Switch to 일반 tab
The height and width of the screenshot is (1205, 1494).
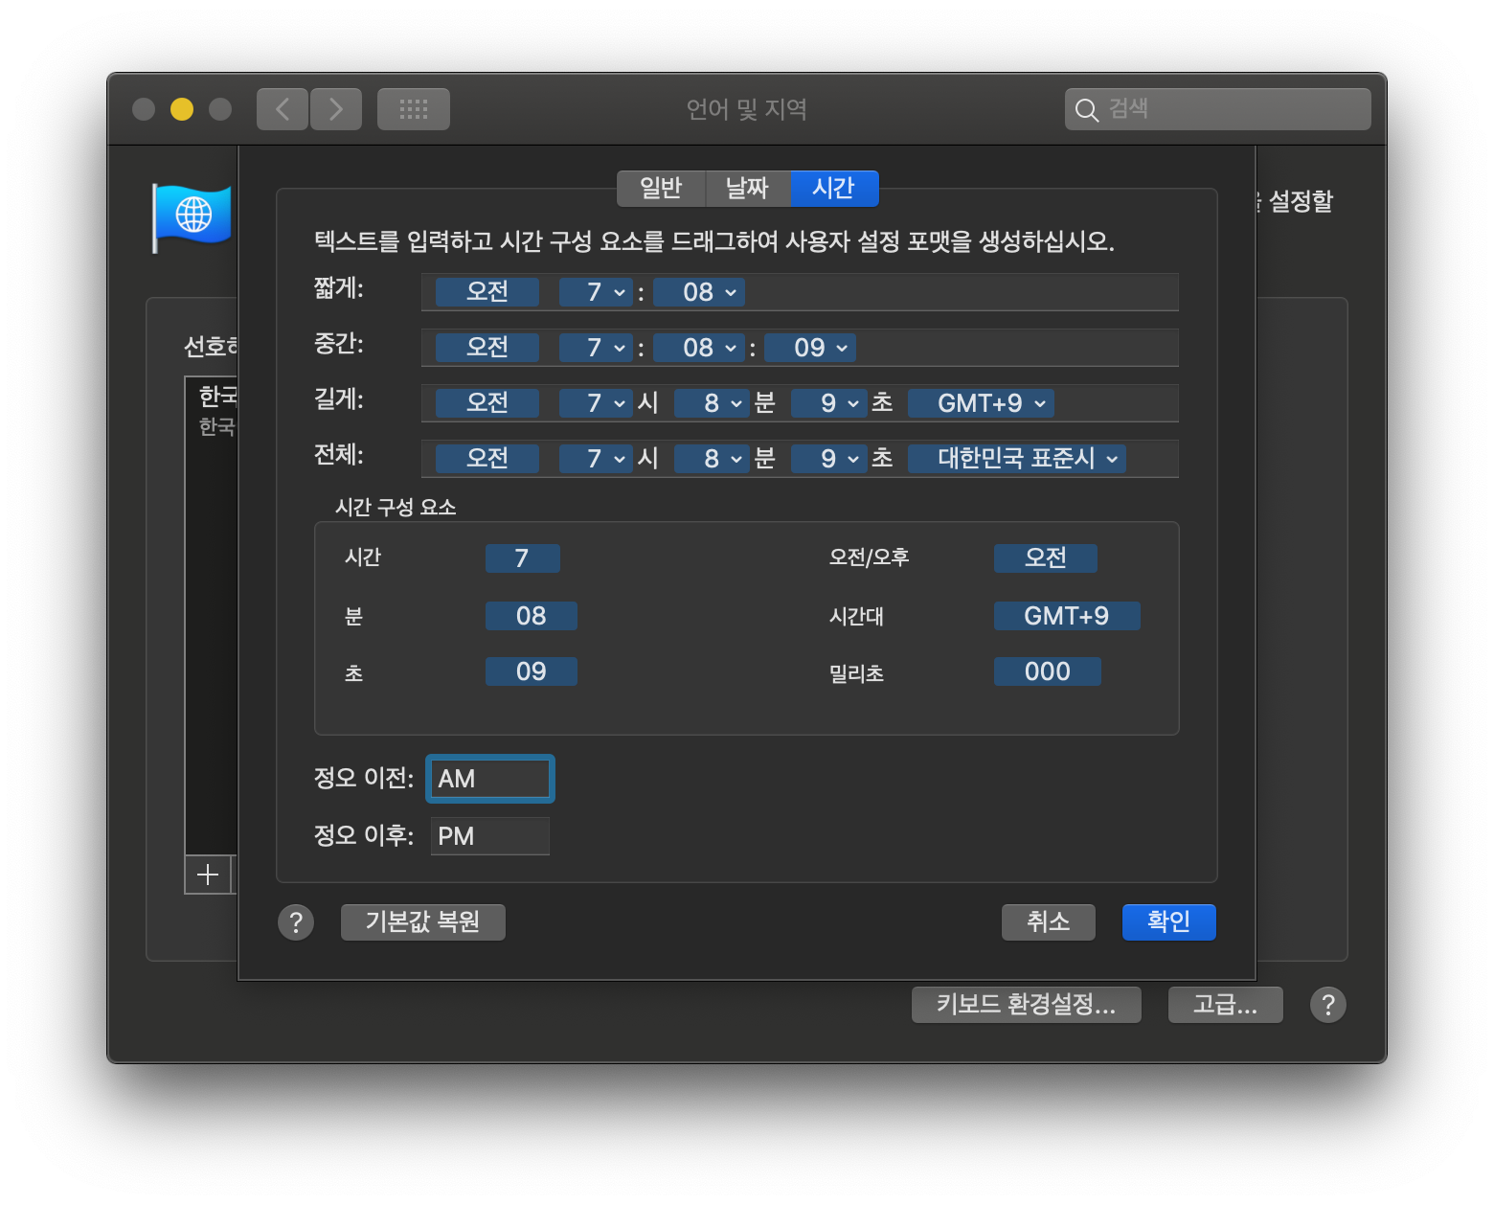coord(661,189)
